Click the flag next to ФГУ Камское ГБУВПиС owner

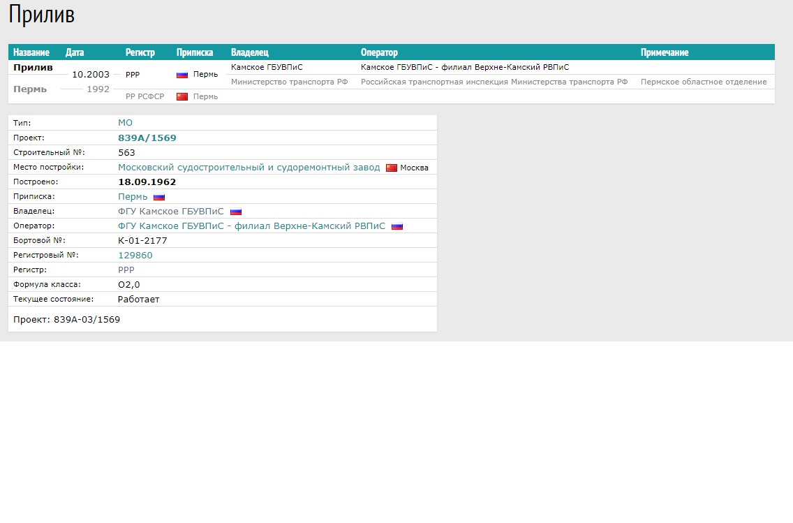pyautogui.click(x=236, y=212)
